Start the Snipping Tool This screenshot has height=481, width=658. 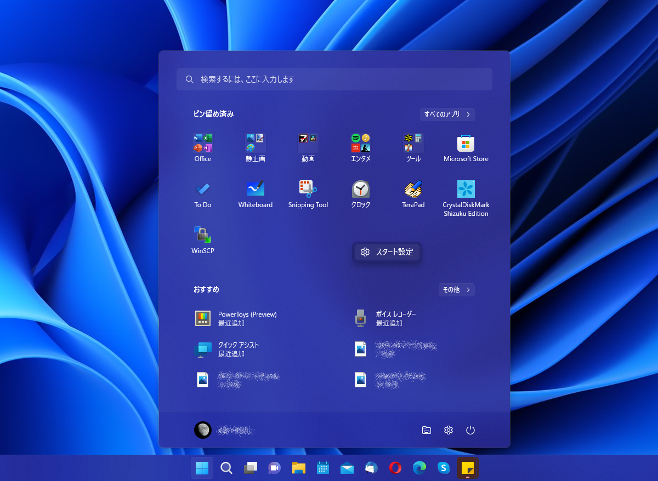pos(308,194)
